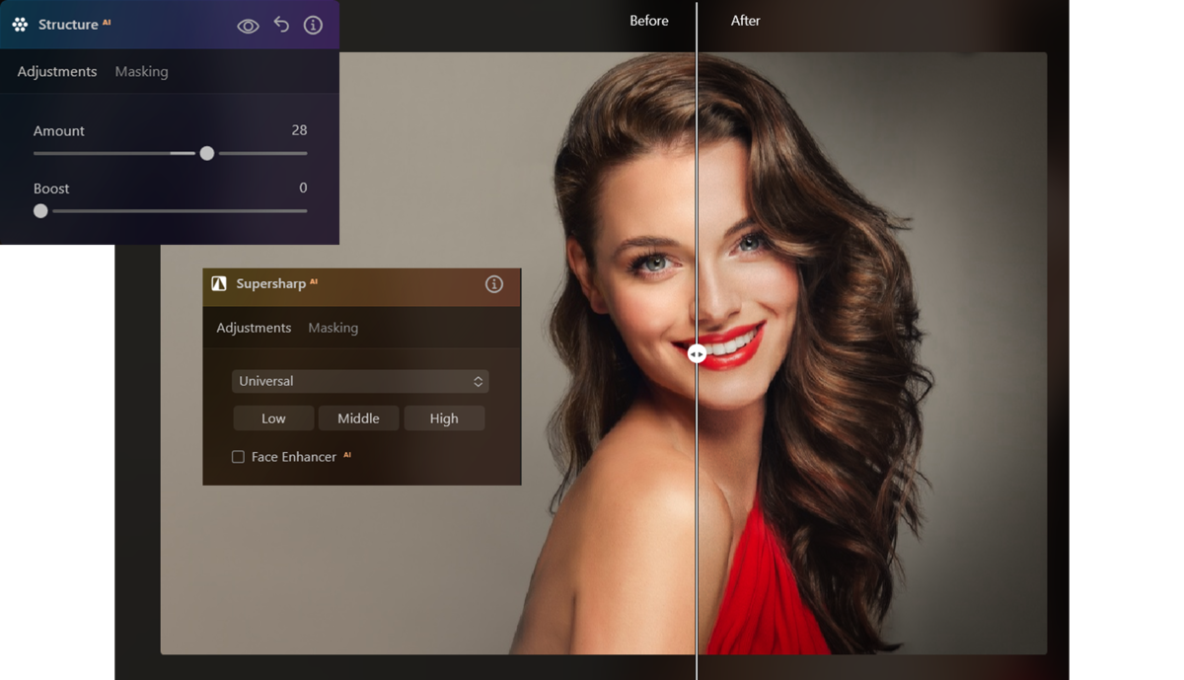The image size is (1184, 680).
Task: Select the Adjustments tab in Structure panel
Action: pos(56,71)
